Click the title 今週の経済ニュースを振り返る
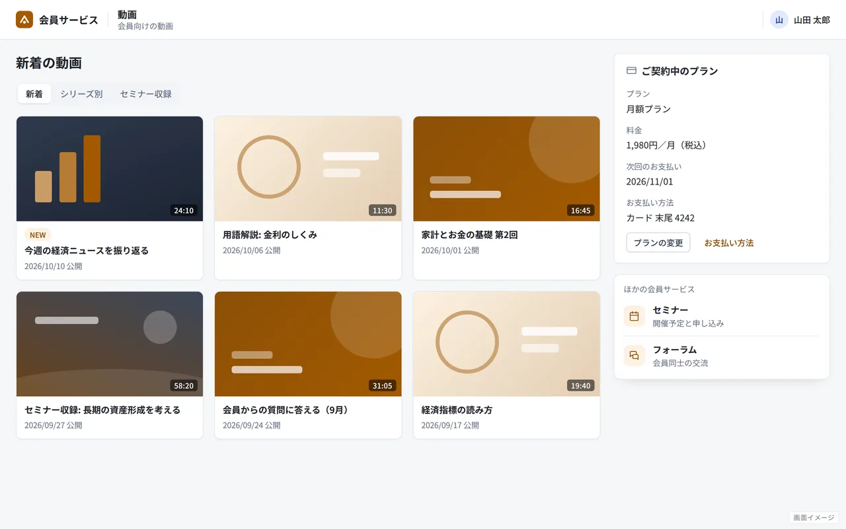The height and width of the screenshot is (529, 846). coord(87,251)
